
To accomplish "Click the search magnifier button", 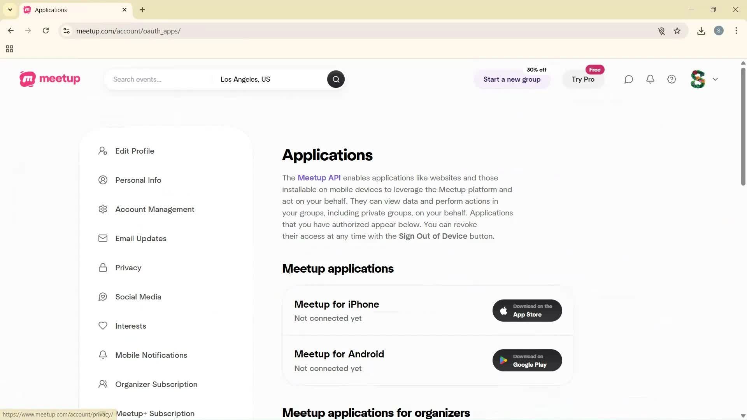I will (335, 79).
